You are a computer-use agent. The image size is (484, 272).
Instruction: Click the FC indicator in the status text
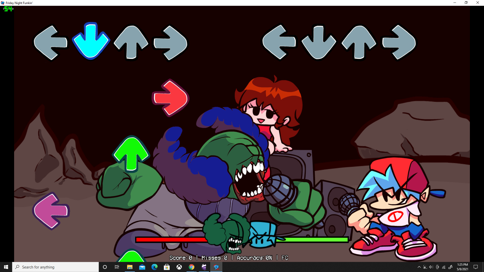285,258
